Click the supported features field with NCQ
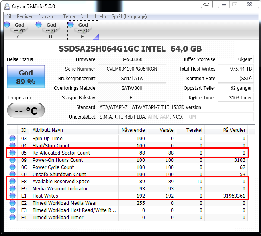The image size is (261, 236). coord(176,117)
